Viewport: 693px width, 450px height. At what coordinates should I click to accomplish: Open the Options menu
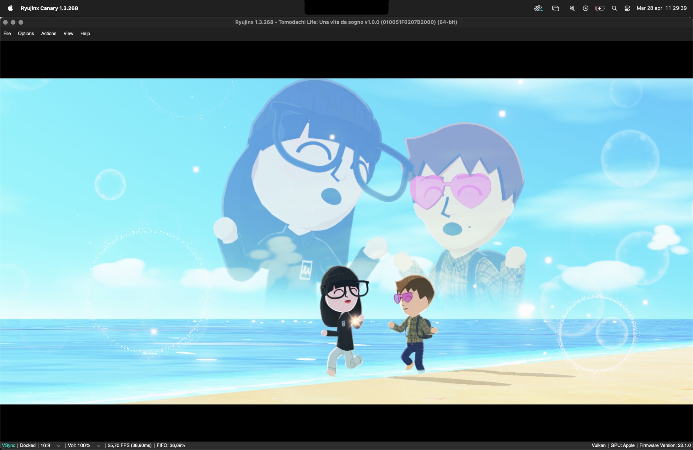click(x=26, y=34)
